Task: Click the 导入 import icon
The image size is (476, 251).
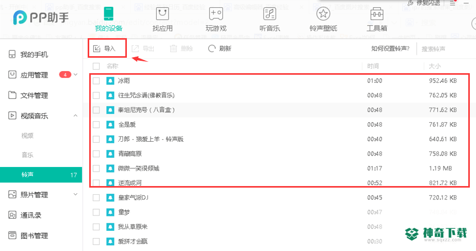Action: point(96,48)
